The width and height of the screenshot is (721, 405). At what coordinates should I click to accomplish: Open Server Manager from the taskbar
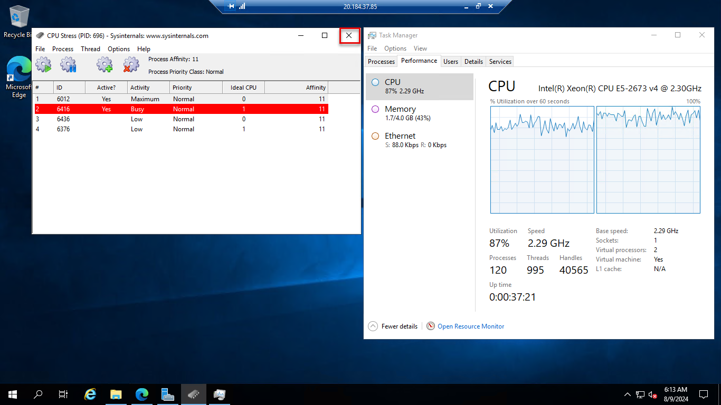tap(168, 394)
